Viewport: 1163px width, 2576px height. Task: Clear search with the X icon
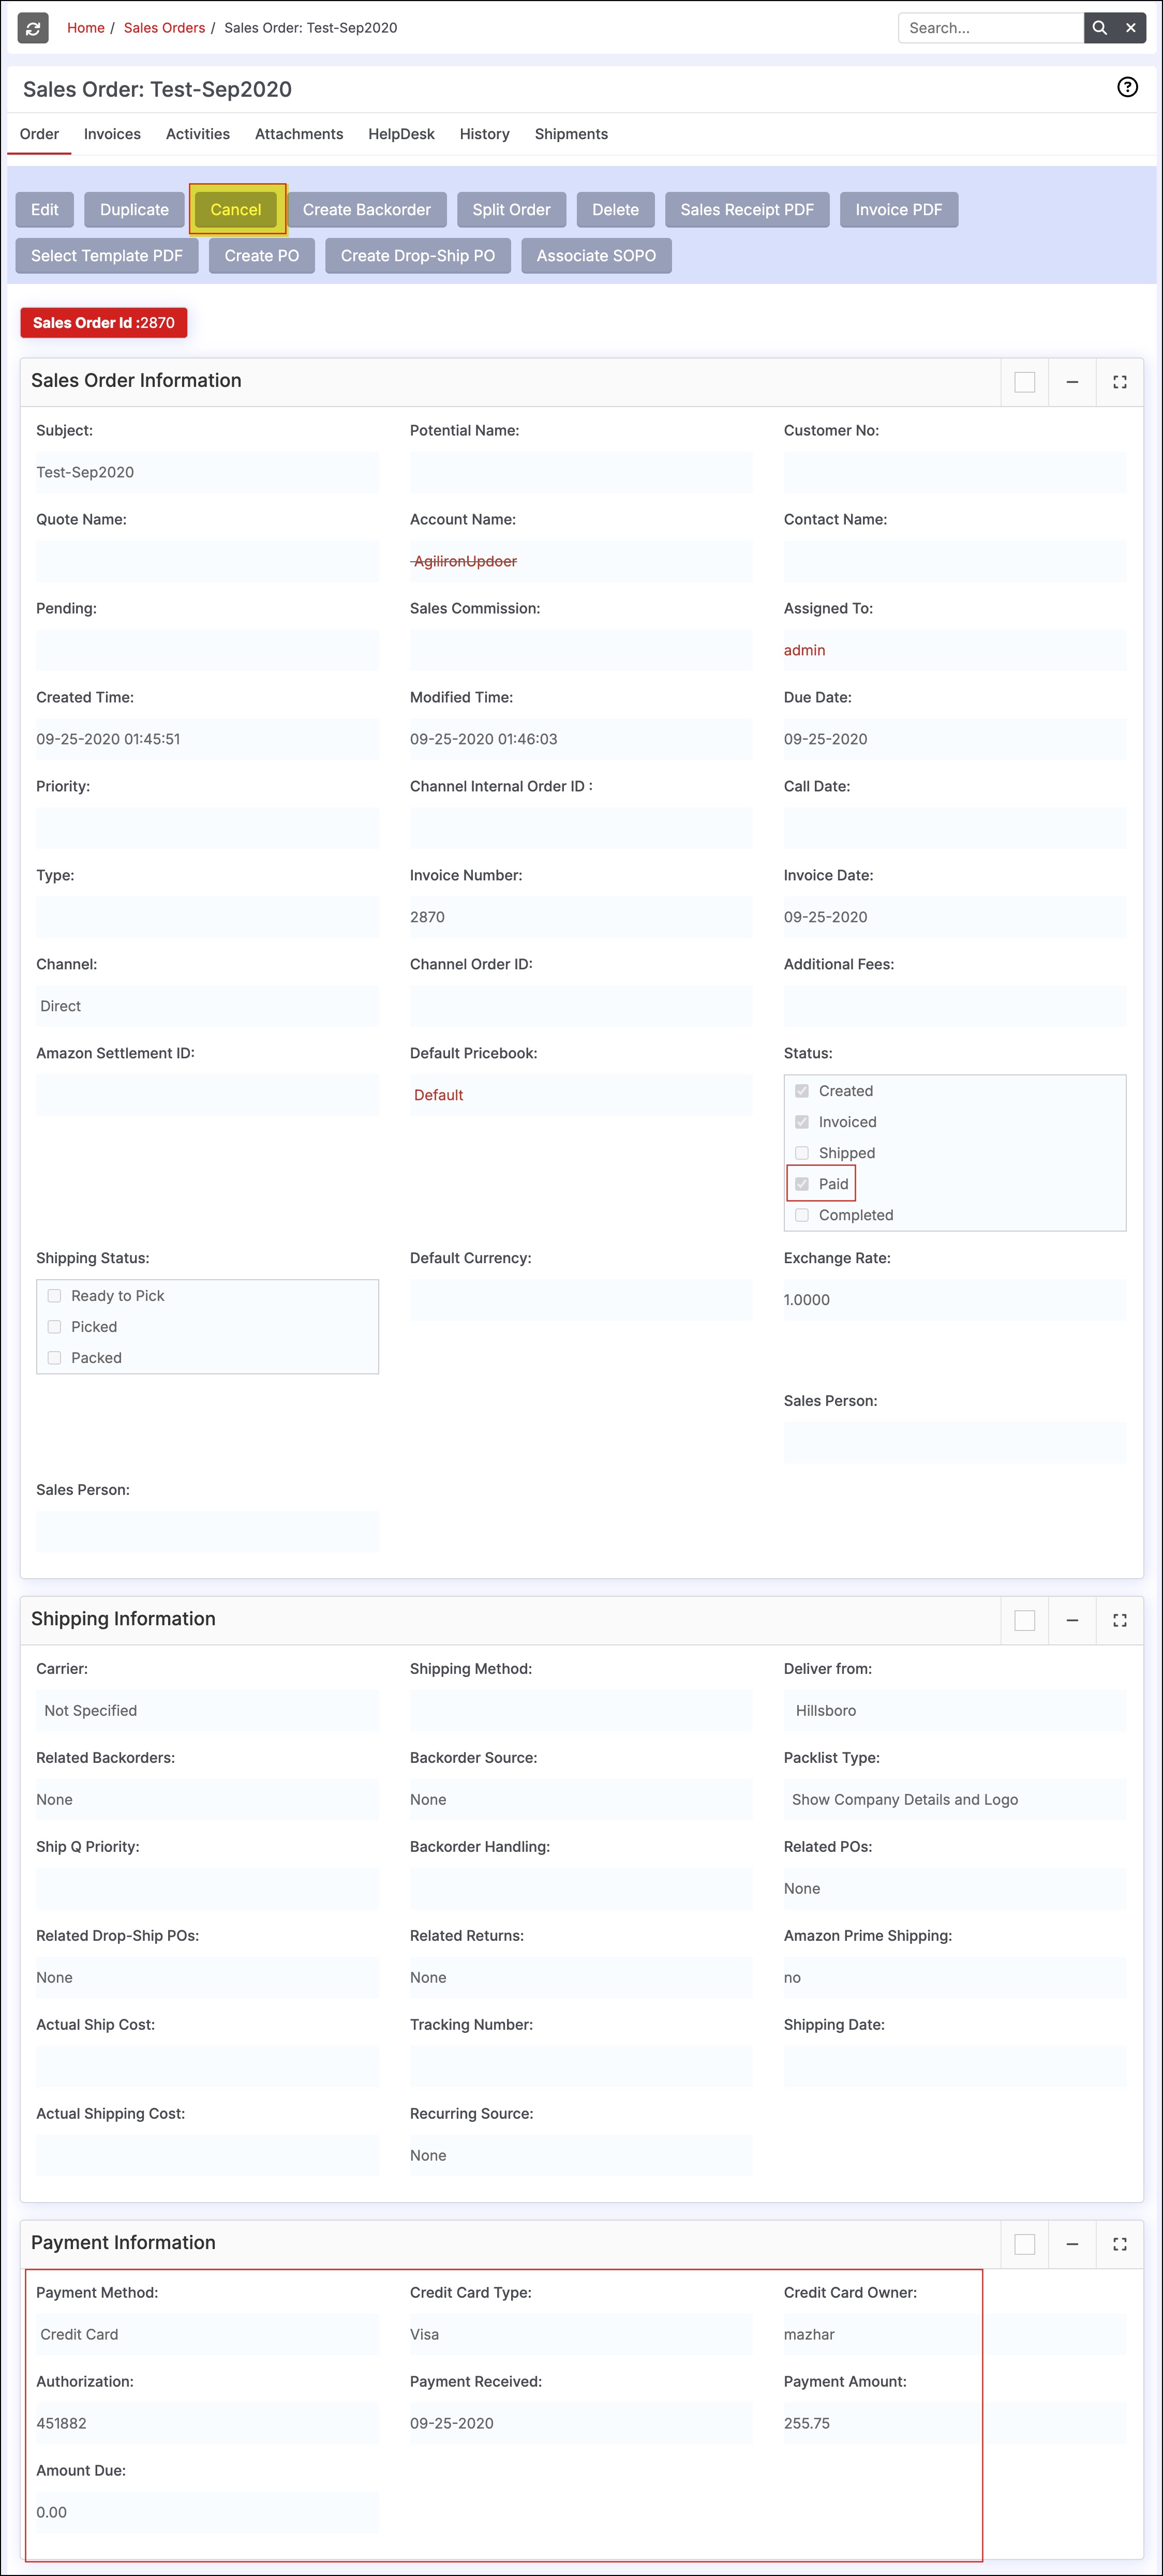point(1131,28)
